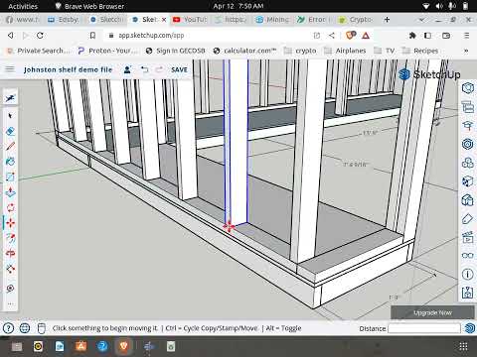Select the Move tool
The height and width of the screenshot is (357, 477).
point(10,223)
